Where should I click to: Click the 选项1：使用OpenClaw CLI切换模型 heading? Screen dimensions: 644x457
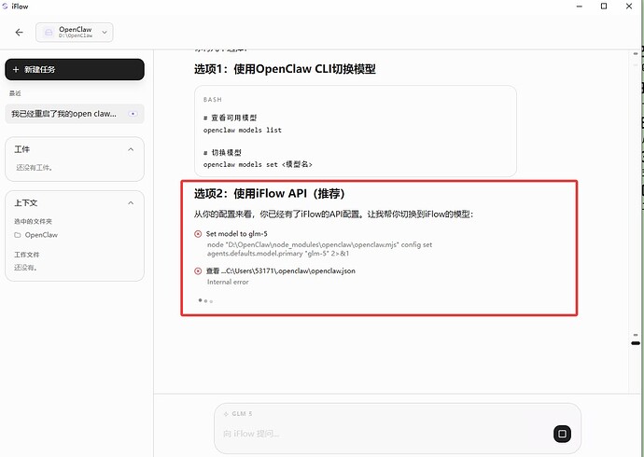(285, 69)
